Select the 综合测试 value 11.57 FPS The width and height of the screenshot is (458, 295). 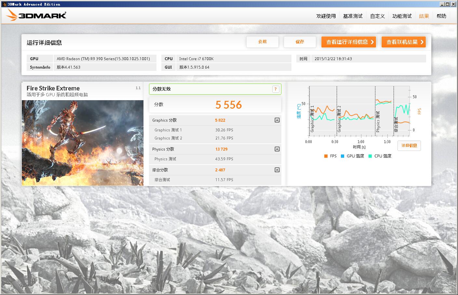coord(224,180)
